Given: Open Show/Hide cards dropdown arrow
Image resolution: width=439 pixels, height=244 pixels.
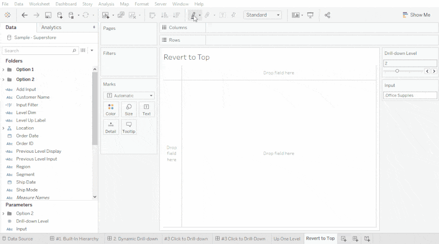Looking at the screenshot, I should [x=302, y=15].
